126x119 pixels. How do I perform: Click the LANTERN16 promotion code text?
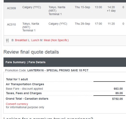36,70
